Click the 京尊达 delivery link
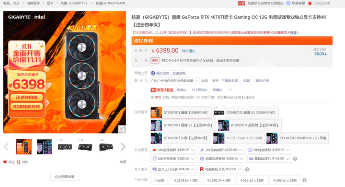The width and height of the screenshot is (345, 187). pyautogui.click(x=218, y=90)
